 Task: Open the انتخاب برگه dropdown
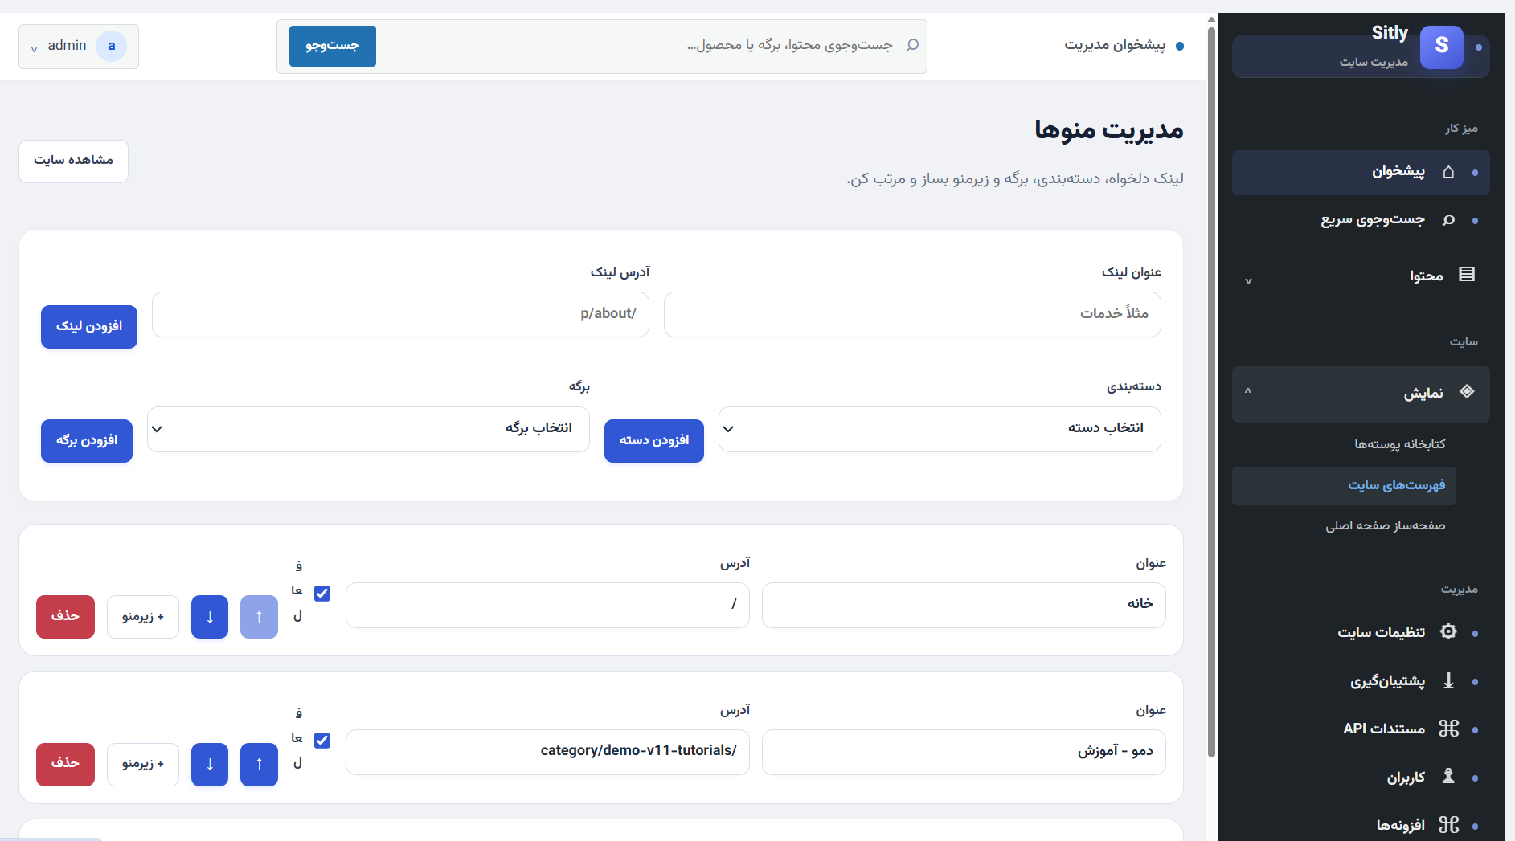tap(368, 429)
